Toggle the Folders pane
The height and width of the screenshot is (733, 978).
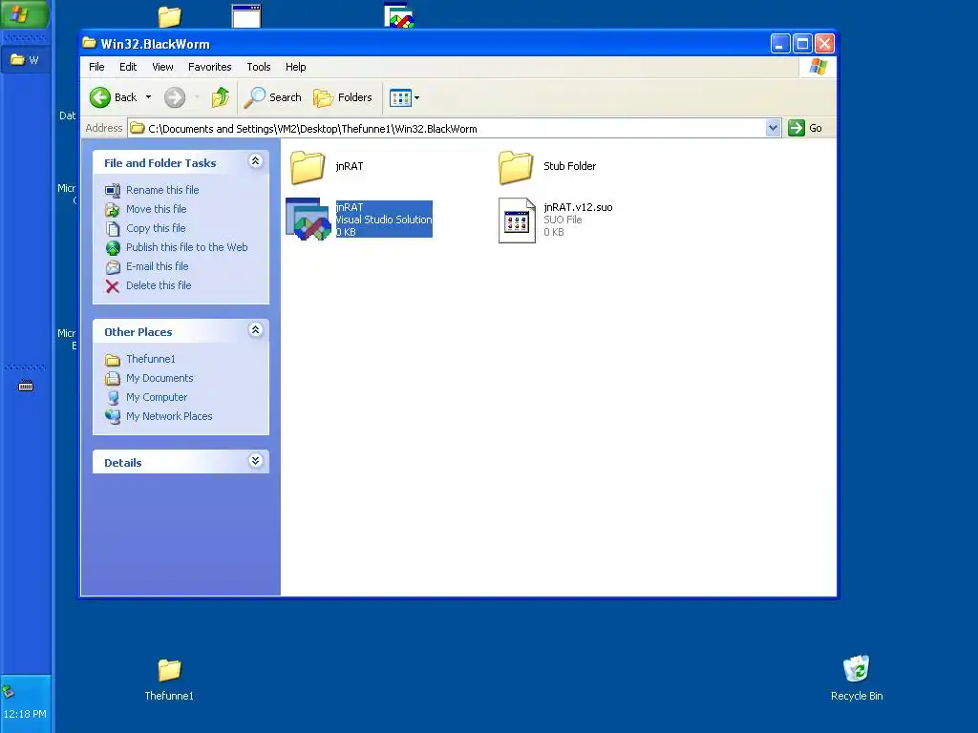(343, 97)
